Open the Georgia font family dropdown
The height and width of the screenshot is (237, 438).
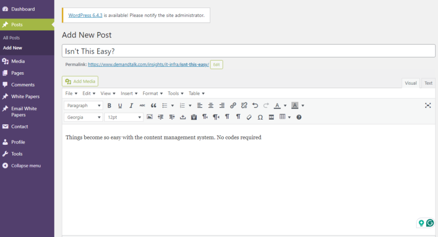tap(83, 117)
